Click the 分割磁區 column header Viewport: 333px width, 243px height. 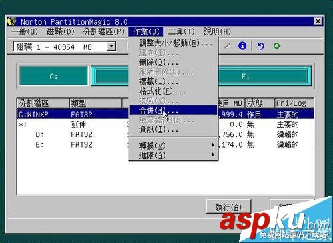(43, 103)
